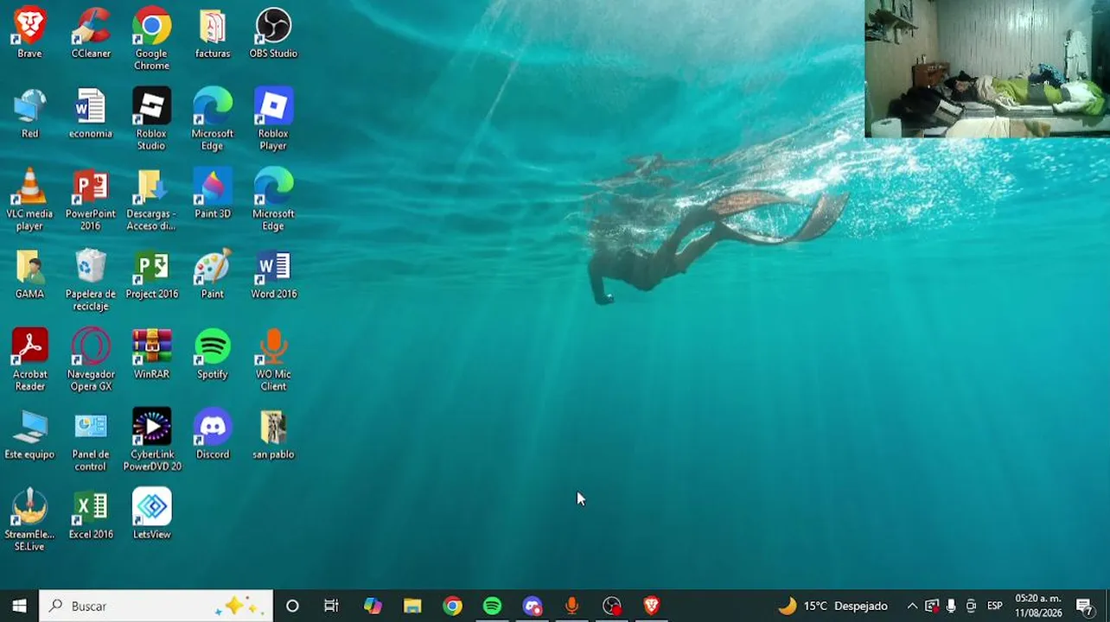1110x622 pixels.
Task: Select the Roblox Player icon
Action: (273, 119)
